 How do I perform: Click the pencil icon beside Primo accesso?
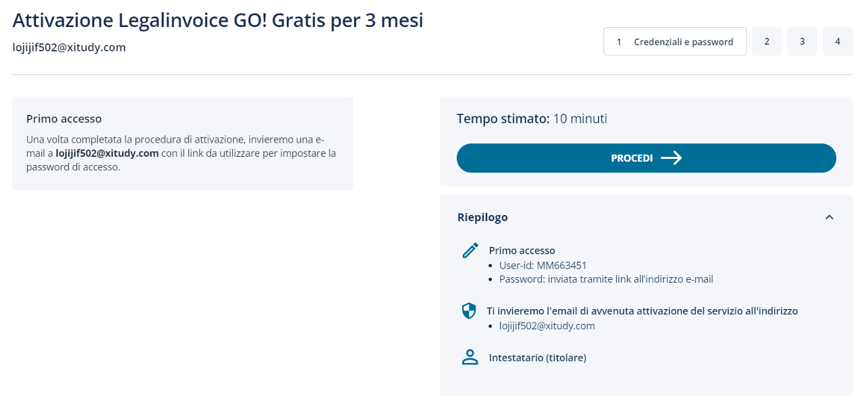[x=470, y=250]
